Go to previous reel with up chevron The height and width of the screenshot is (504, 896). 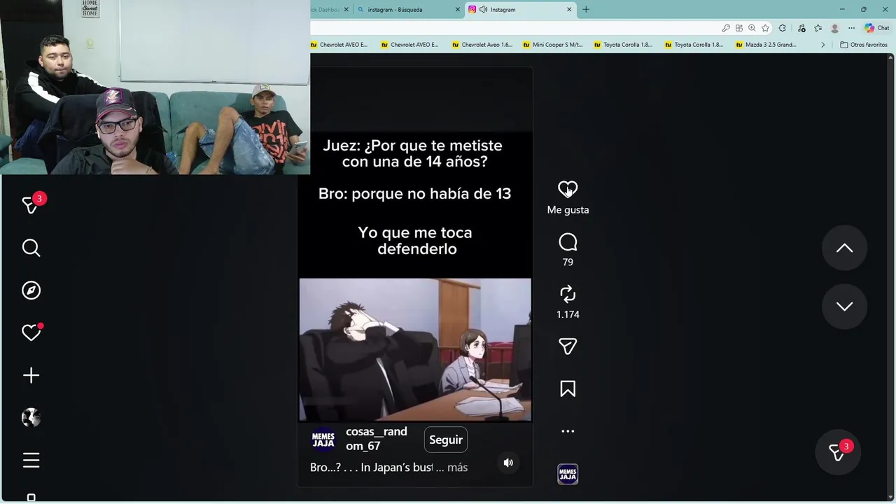pos(844,248)
